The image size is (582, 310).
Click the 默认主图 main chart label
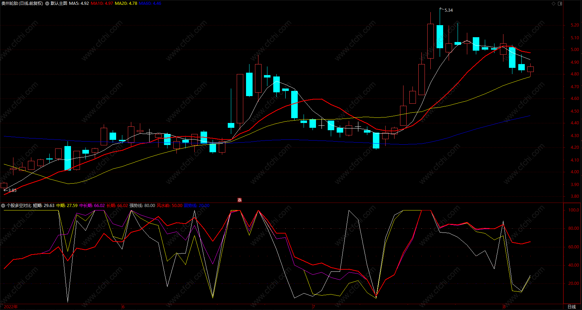point(59,3)
